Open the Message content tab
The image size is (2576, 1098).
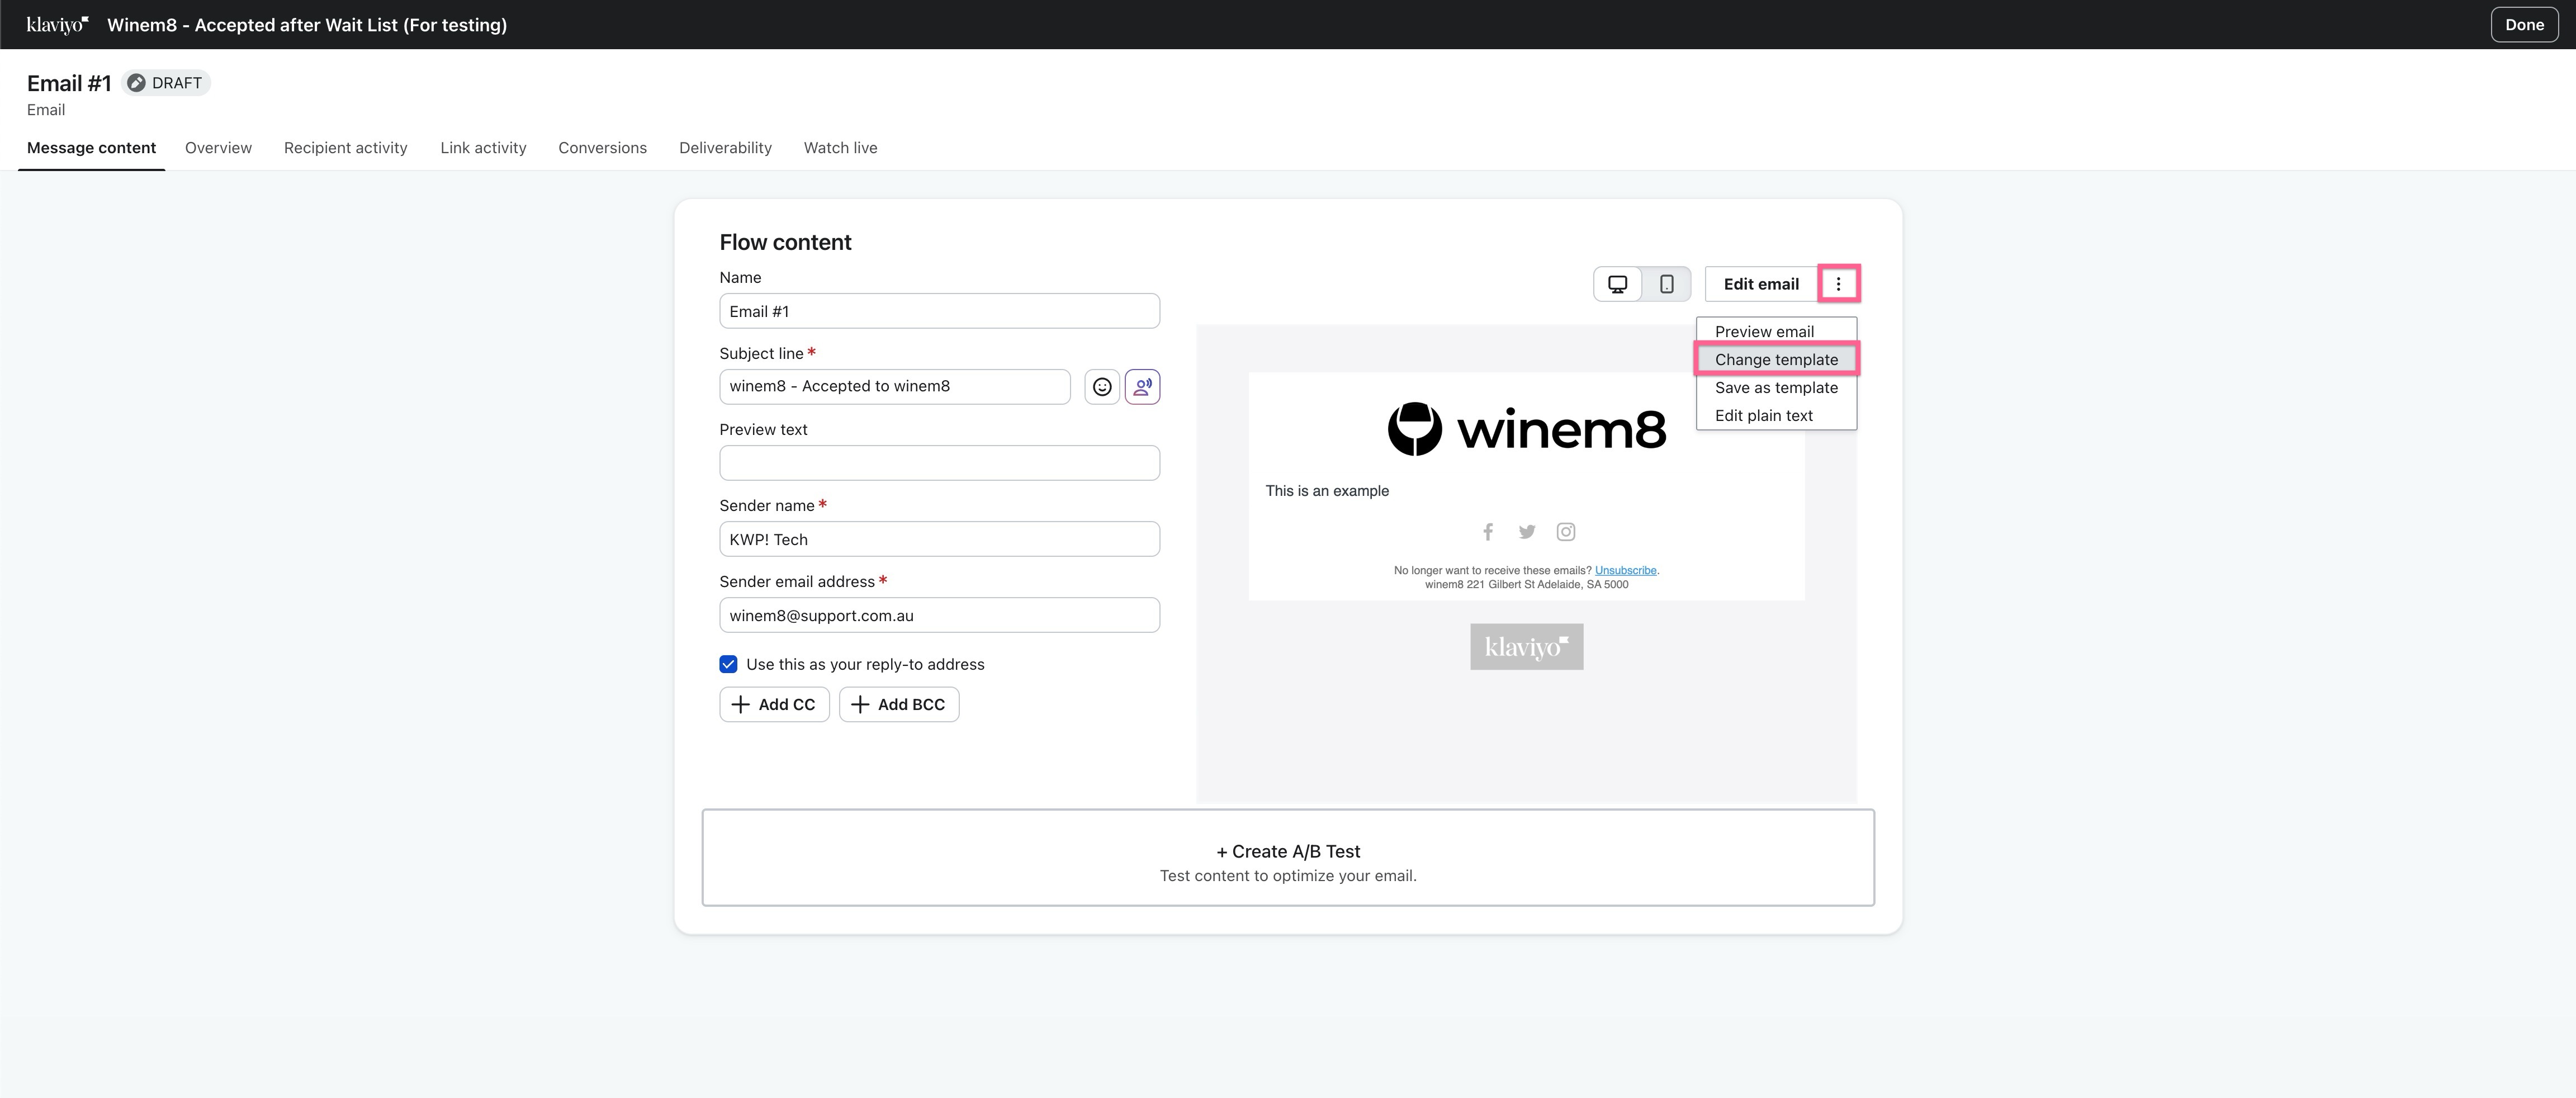coord(91,148)
